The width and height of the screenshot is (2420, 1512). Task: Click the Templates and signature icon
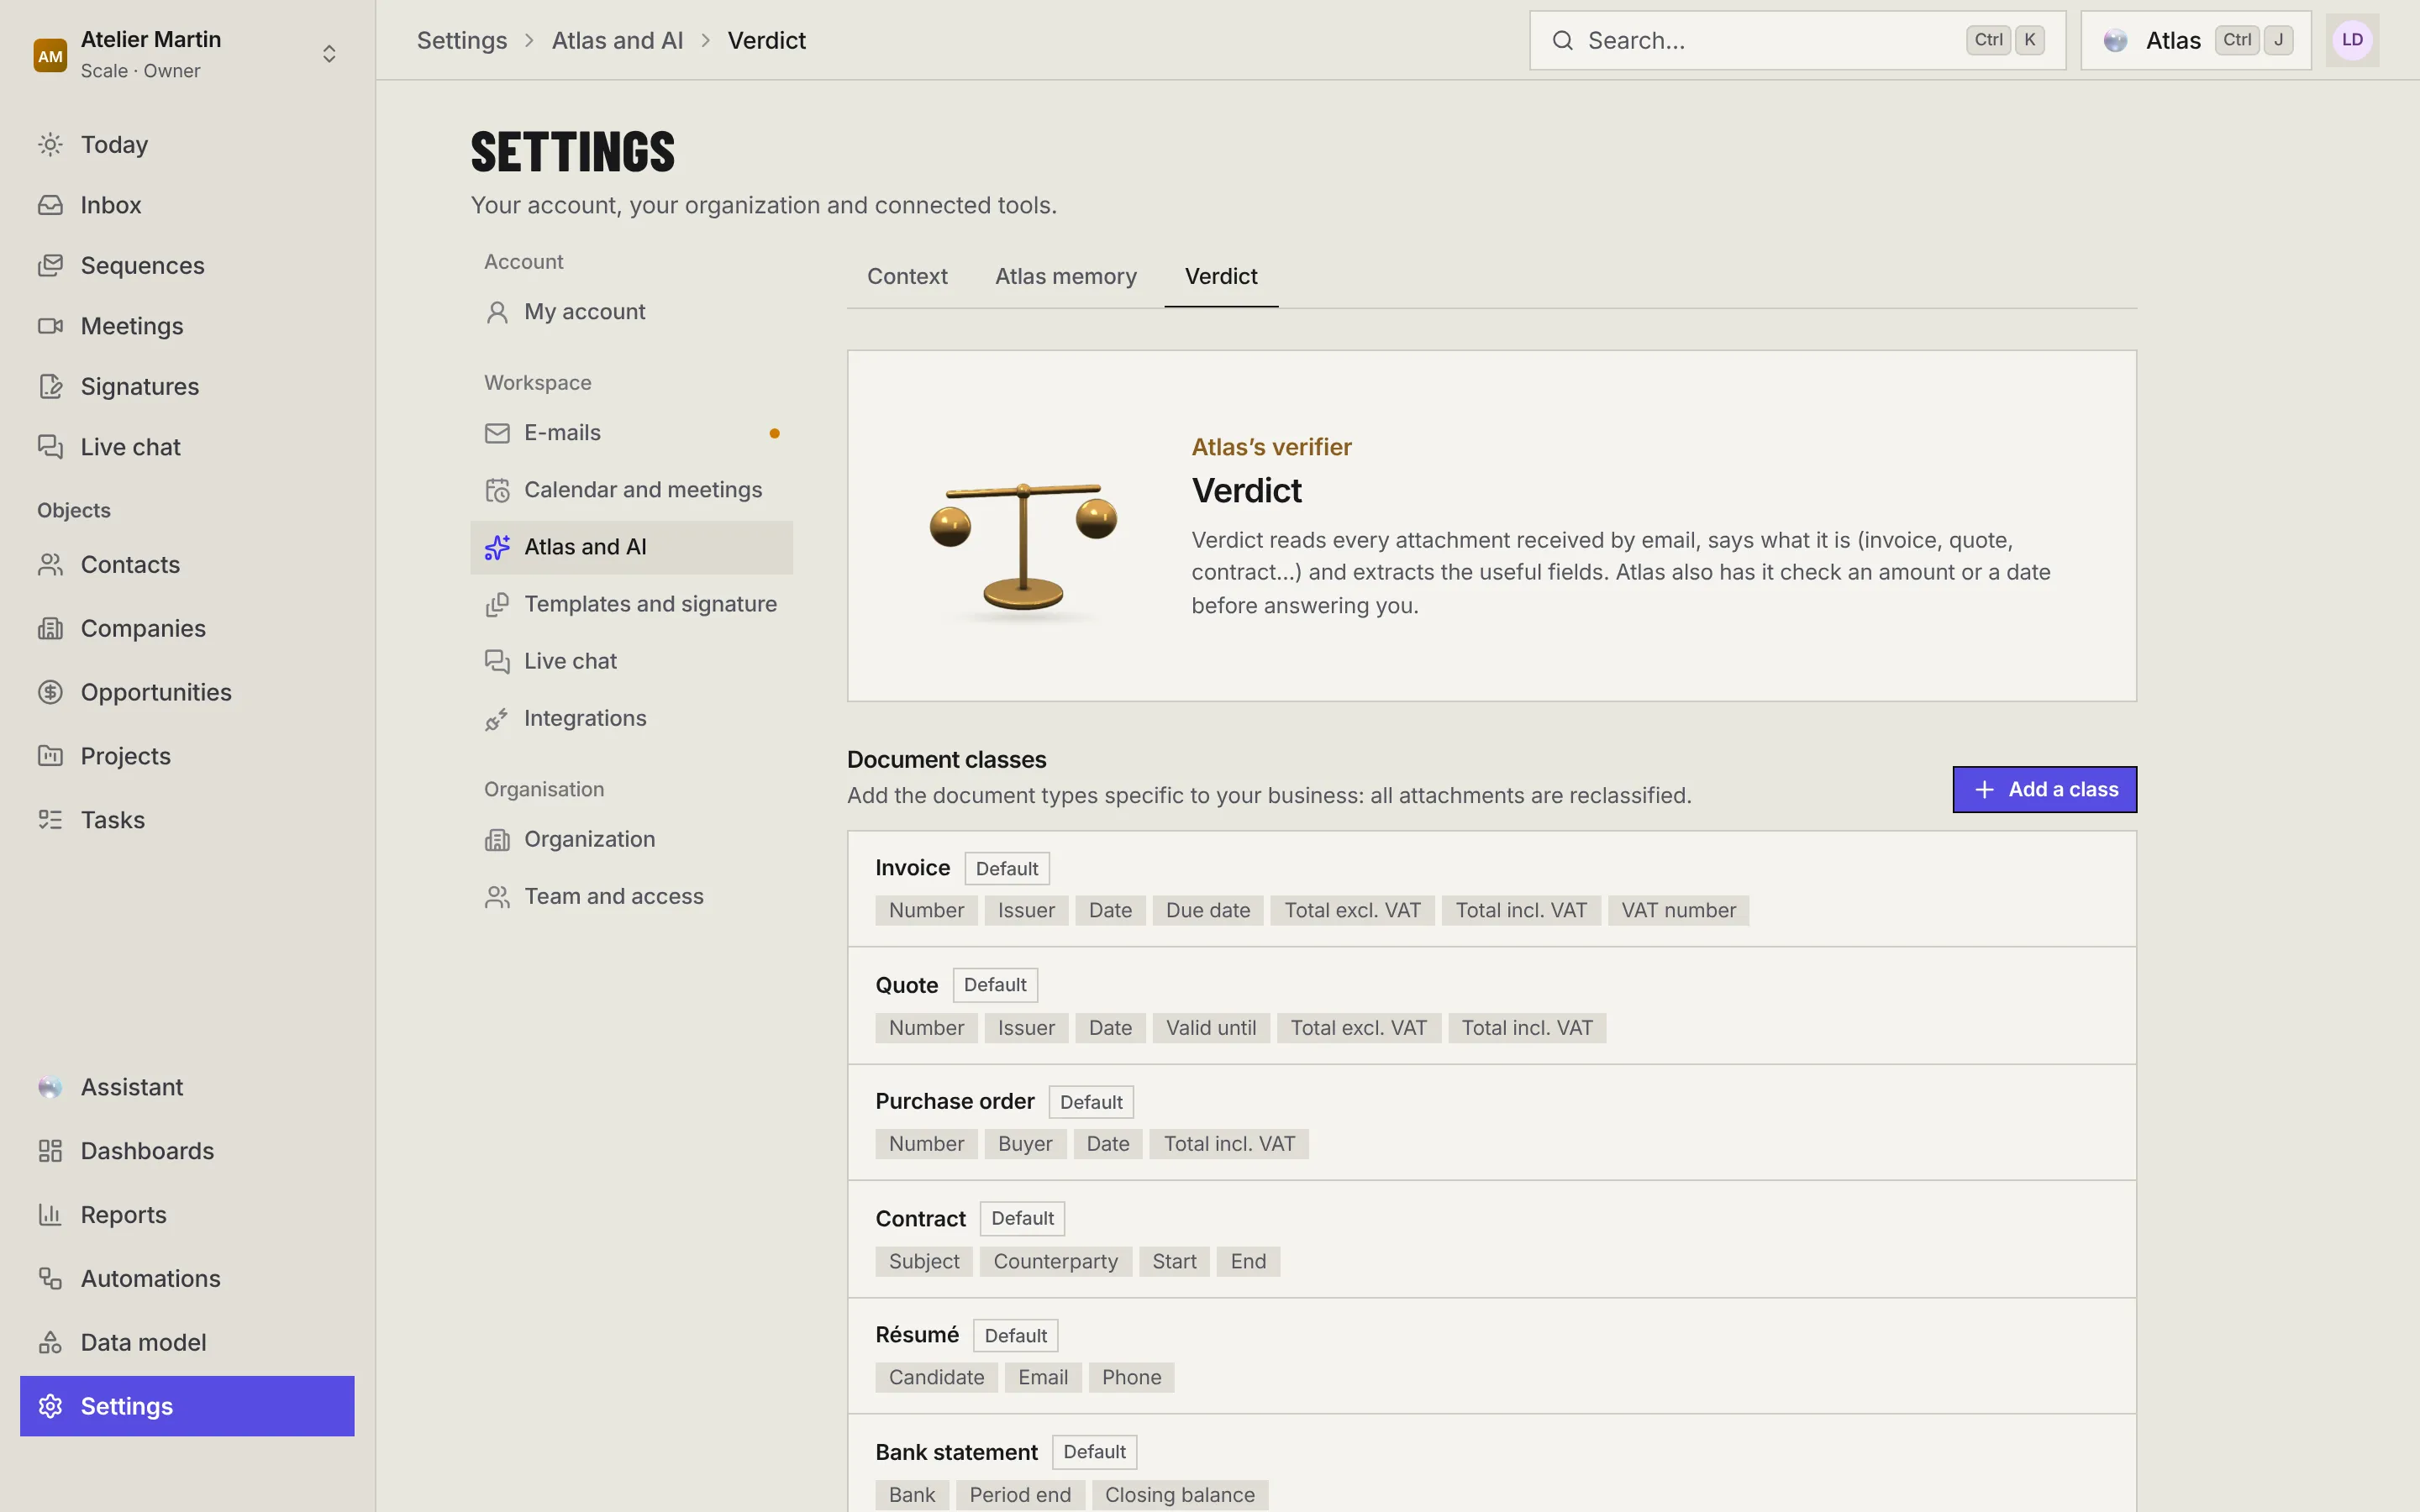tap(497, 604)
